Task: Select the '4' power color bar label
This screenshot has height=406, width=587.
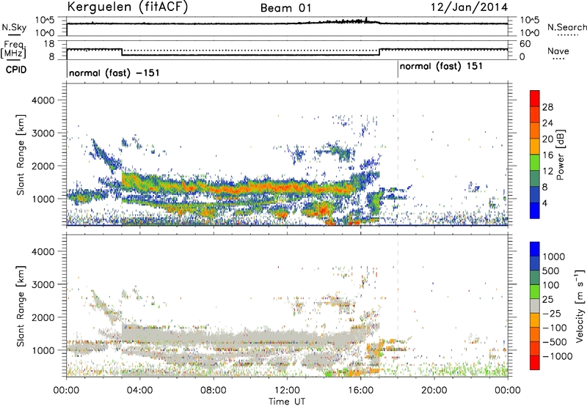Action: [x=544, y=204]
